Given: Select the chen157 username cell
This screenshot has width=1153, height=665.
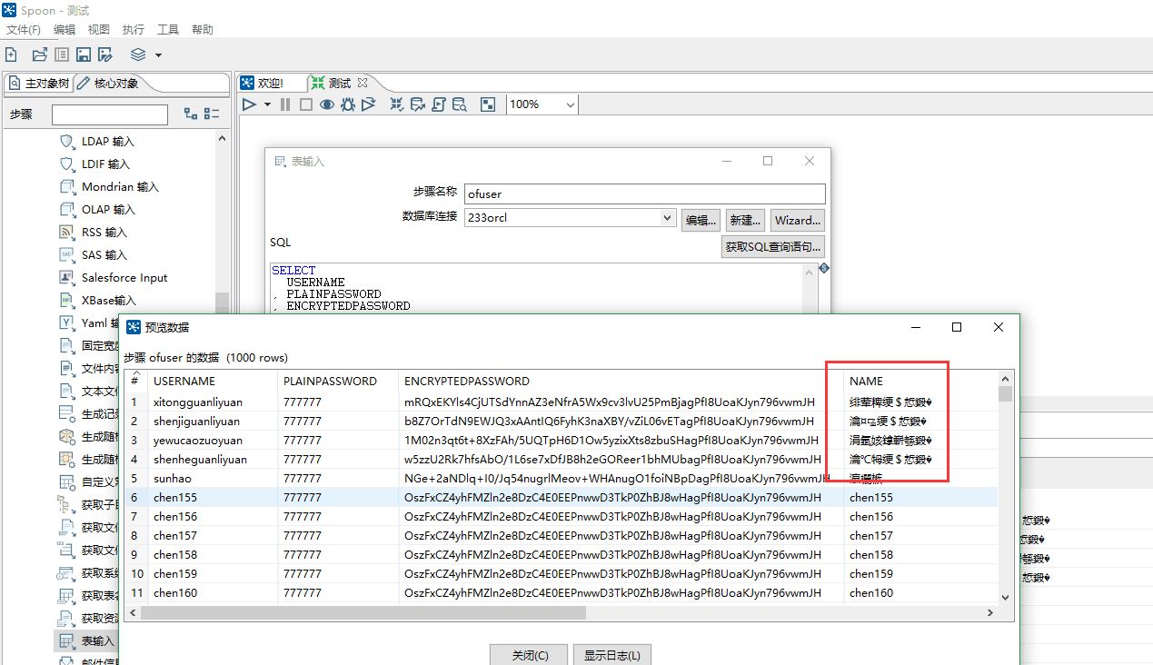Looking at the screenshot, I should click(x=213, y=535).
